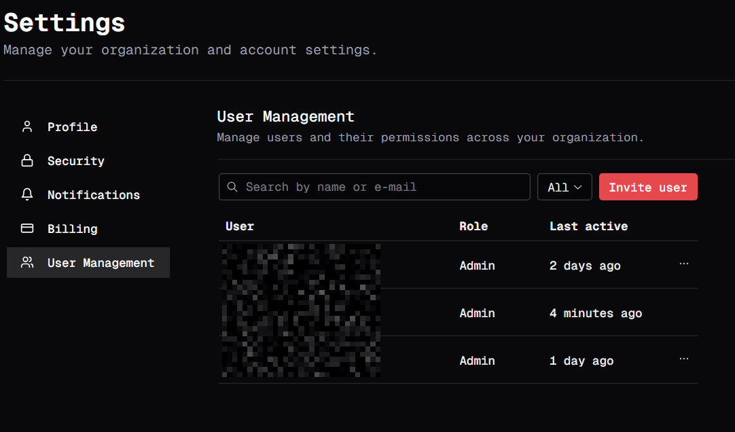Click the Role column header
The width and height of the screenshot is (735, 432).
click(x=473, y=226)
